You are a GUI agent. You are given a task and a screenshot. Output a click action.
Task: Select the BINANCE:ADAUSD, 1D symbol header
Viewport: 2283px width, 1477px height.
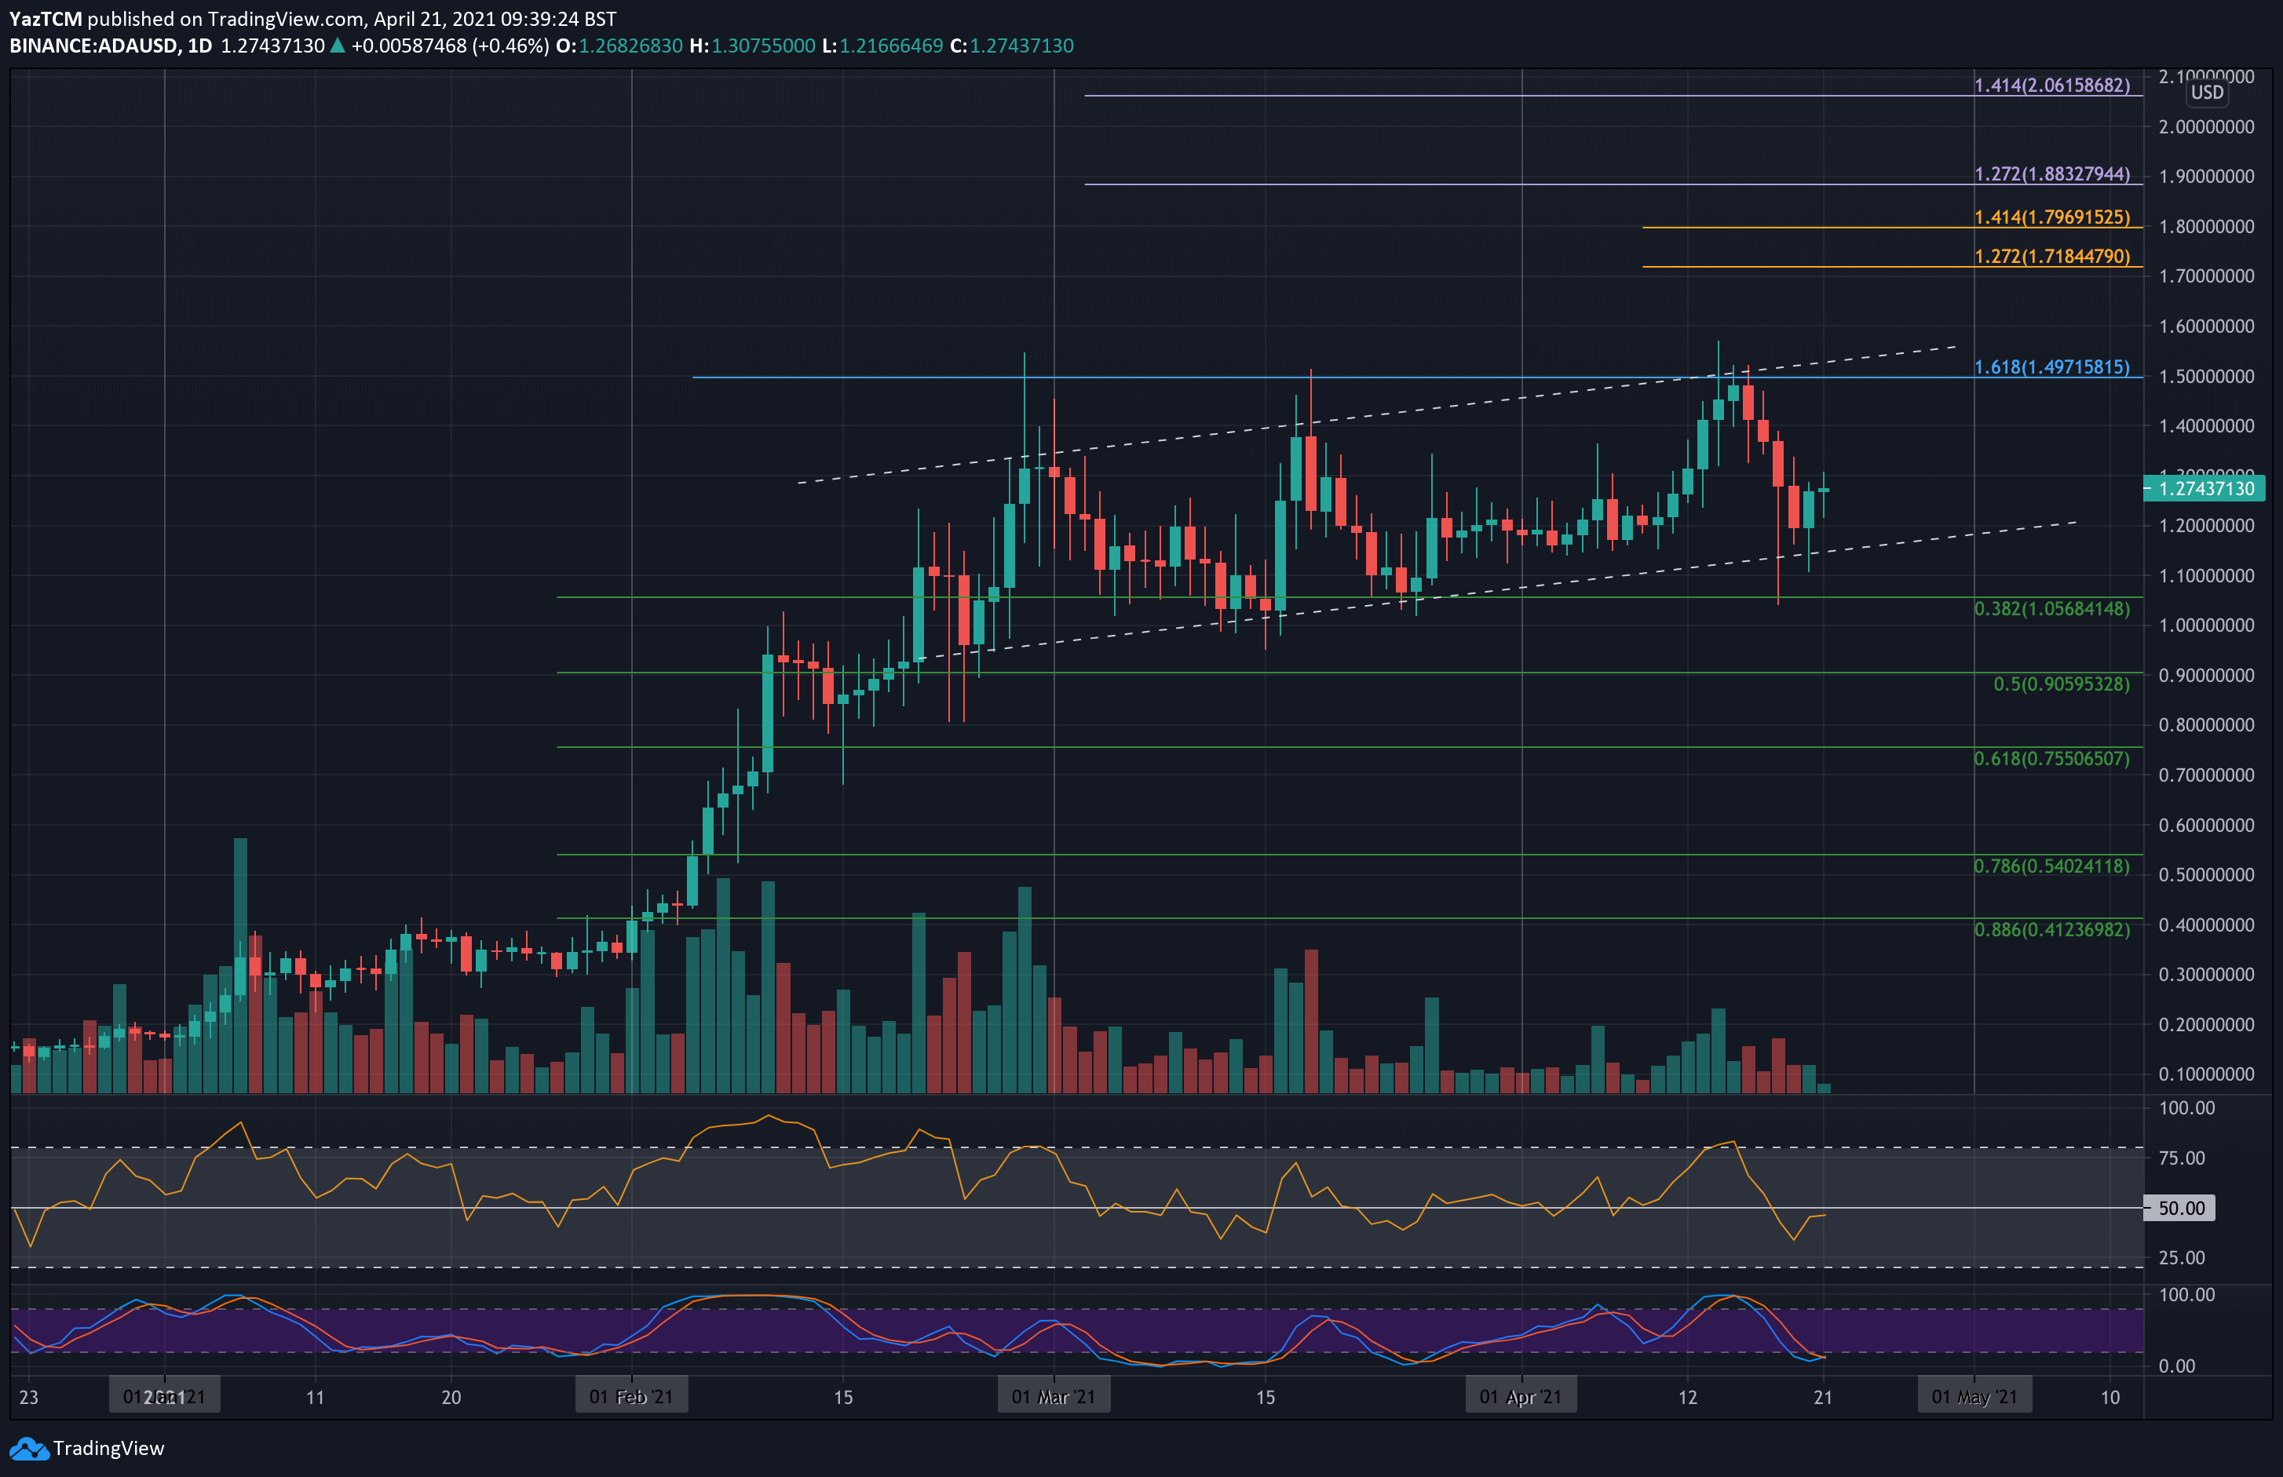(x=111, y=46)
